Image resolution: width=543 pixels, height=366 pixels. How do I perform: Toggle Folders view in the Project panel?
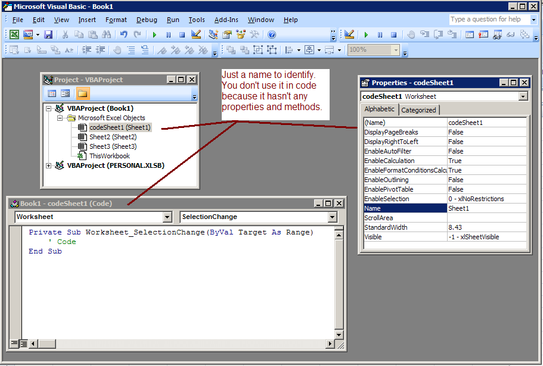pos(82,93)
